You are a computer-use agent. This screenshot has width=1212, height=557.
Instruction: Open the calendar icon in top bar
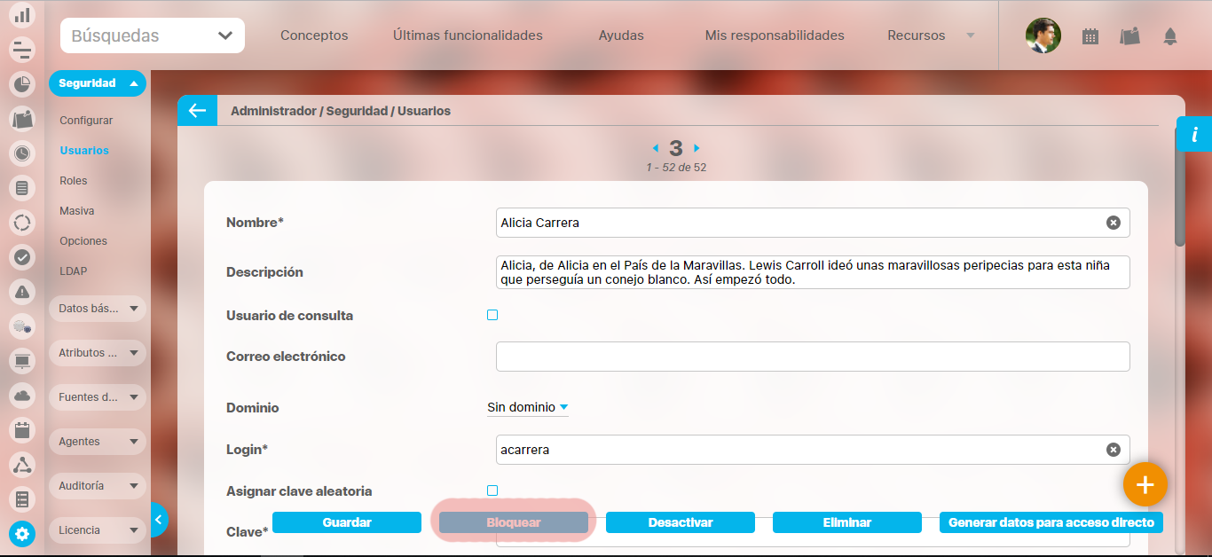pos(1090,36)
